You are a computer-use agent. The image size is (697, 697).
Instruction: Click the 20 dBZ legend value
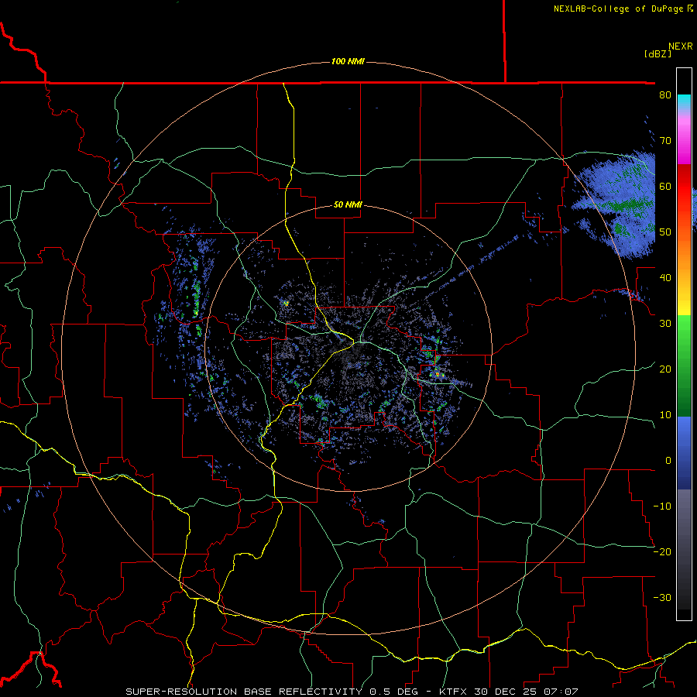(665, 369)
